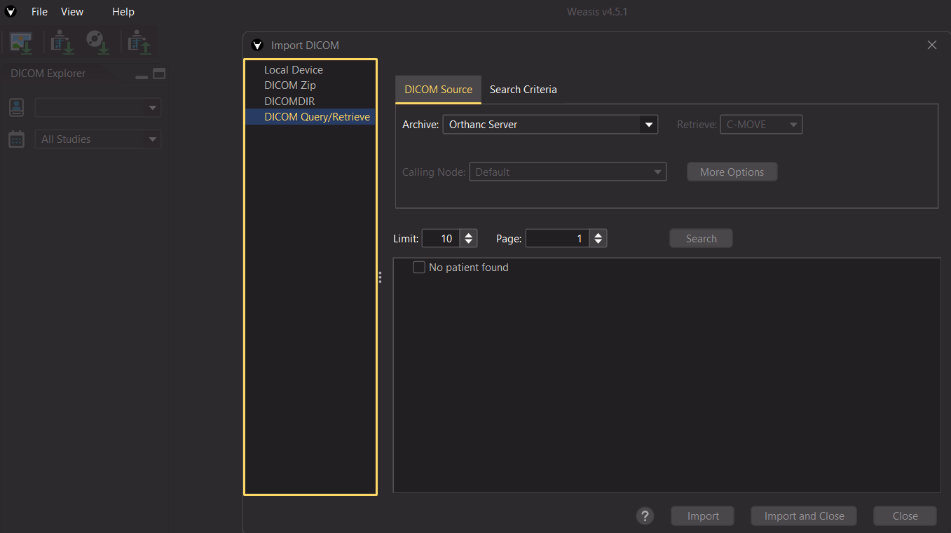The image size is (951, 533).
Task: Click the DICOM import toolbar icon
Action: [x=62, y=42]
